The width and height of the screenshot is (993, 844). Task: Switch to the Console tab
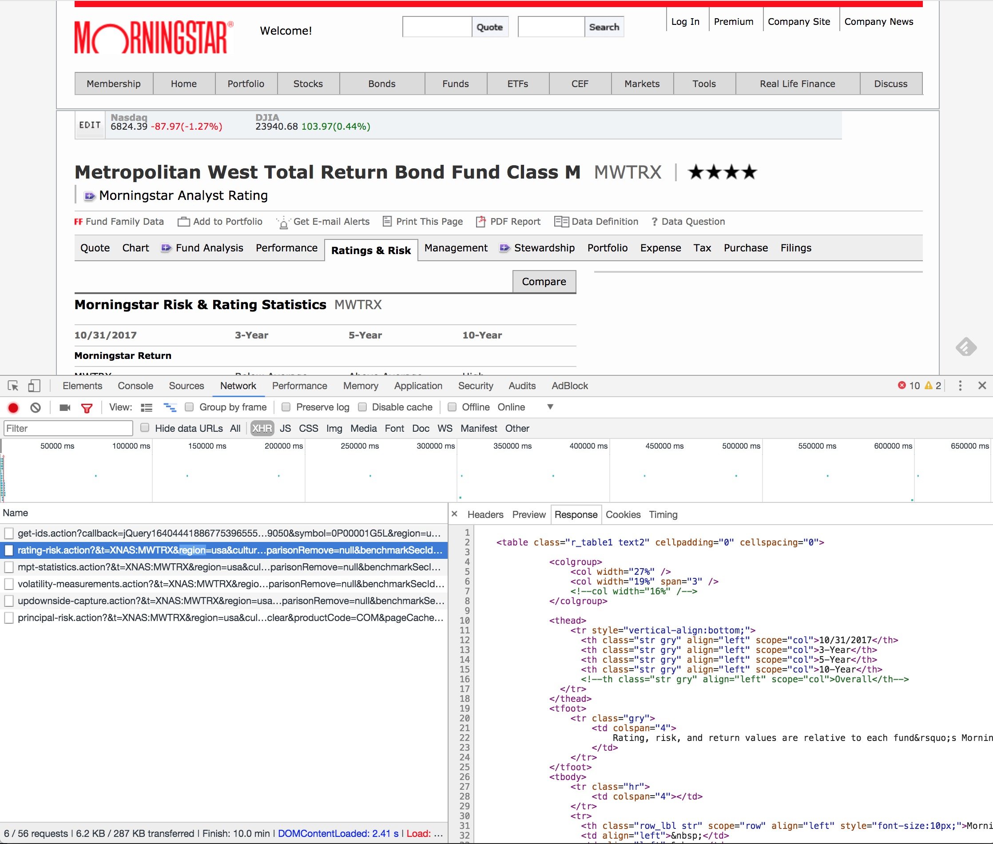(135, 386)
